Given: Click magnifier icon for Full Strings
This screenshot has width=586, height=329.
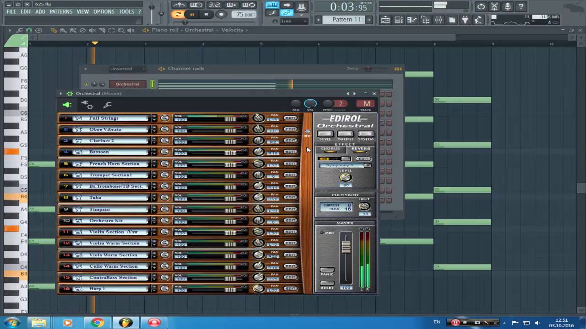Looking at the screenshot, I should click(x=165, y=118).
